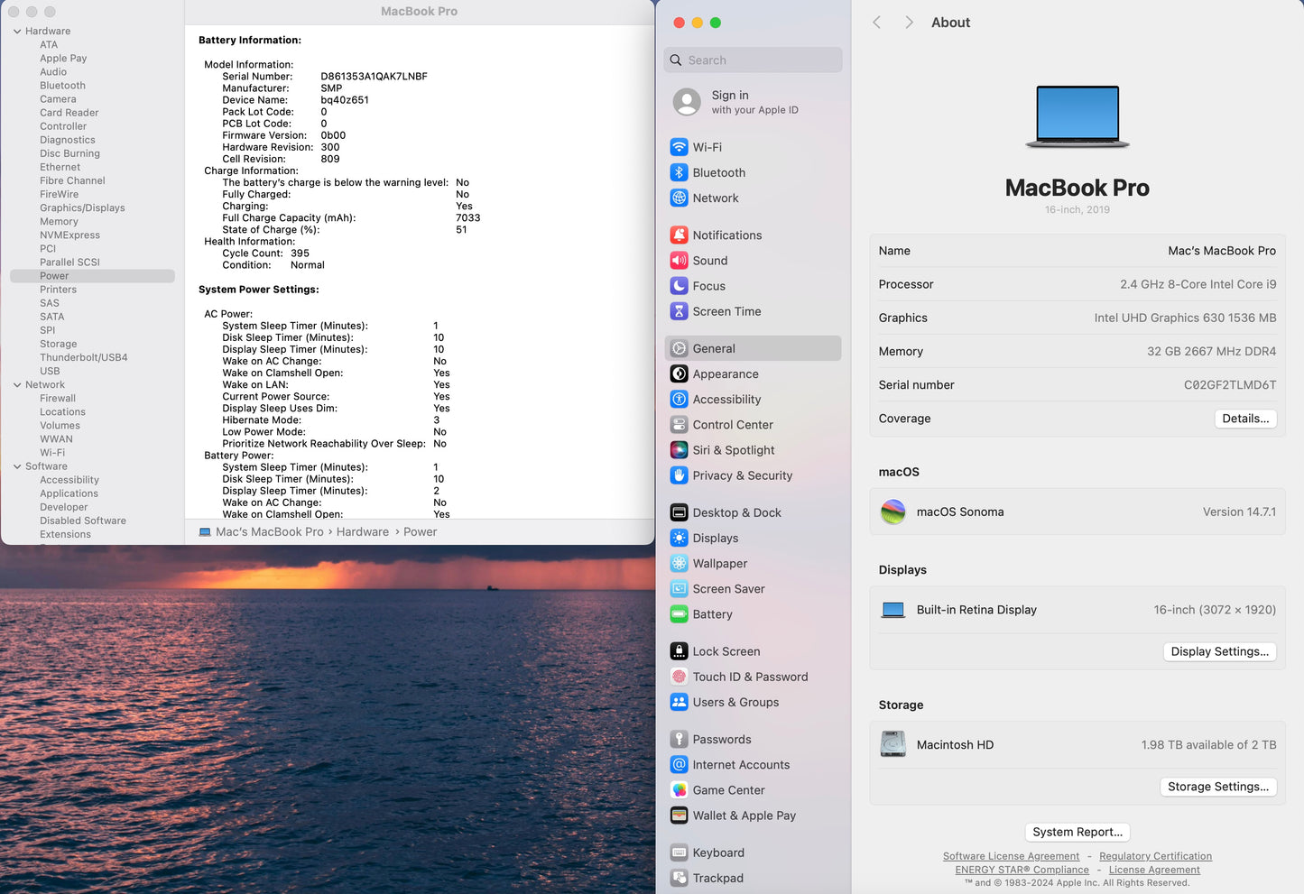Click the Wallet & Apple Pay icon
The height and width of the screenshot is (894, 1304).
pyautogui.click(x=680, y=815)
